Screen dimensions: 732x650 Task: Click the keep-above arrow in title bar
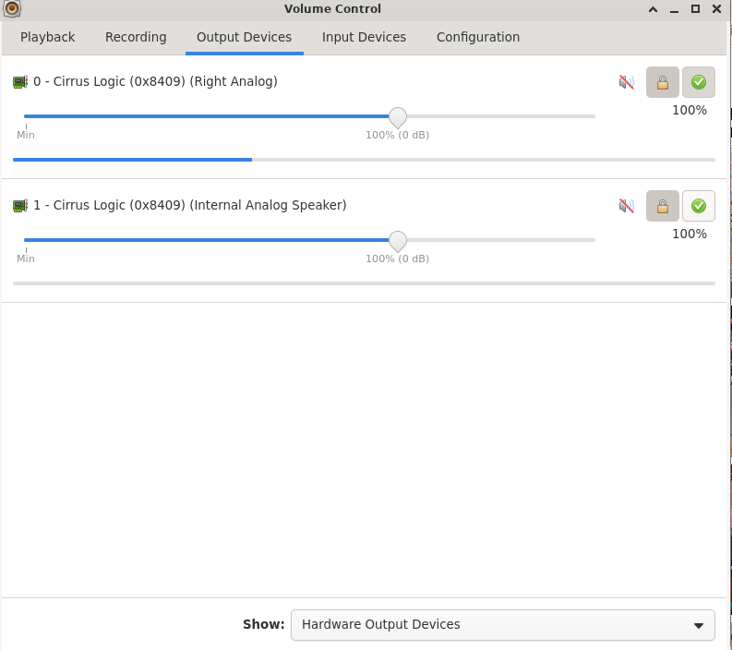coord(654,9)
